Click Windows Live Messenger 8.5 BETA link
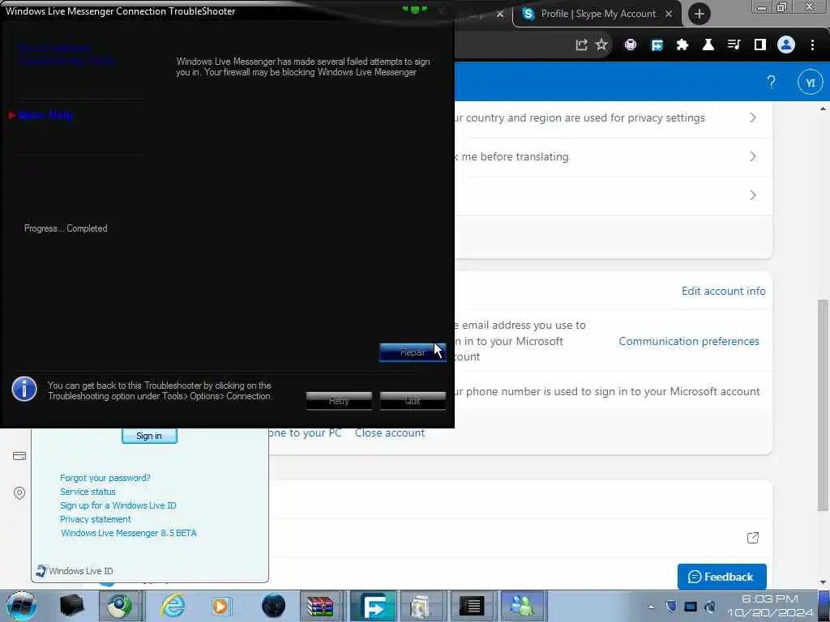830x622 pixels. pyautogui.click(x=129, y=533)
